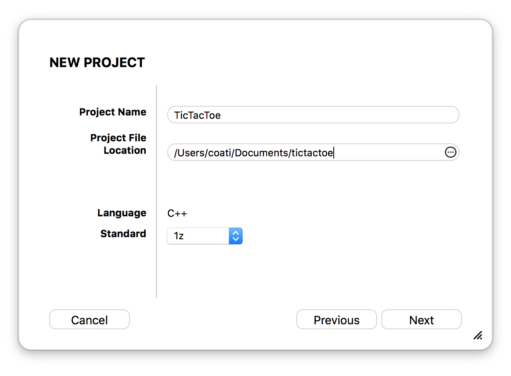Click the TicTacToe text in name field
The width and height of the screenshot is (511, 376).
197,115
